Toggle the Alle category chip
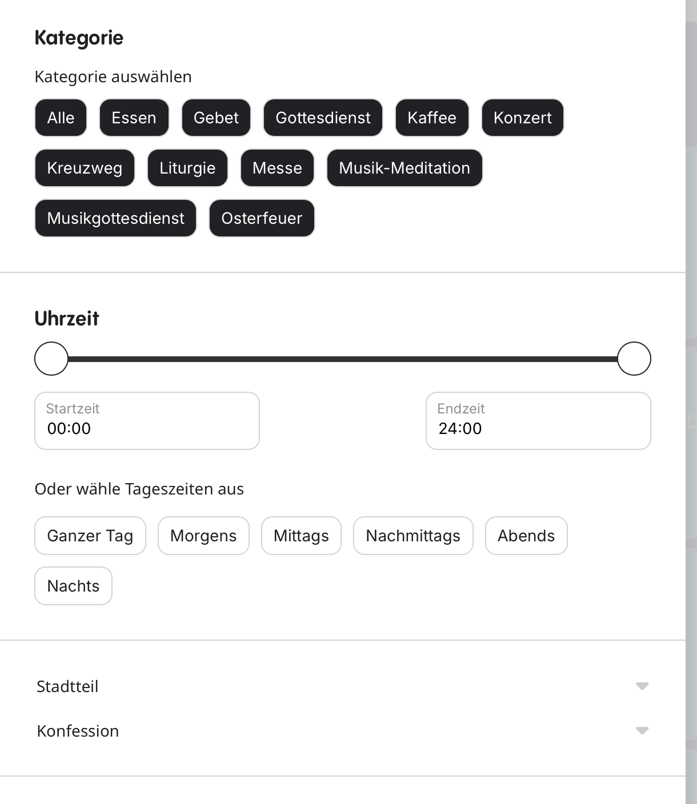The width and height of the screenshot is (697, 804). tap(61, 118)
